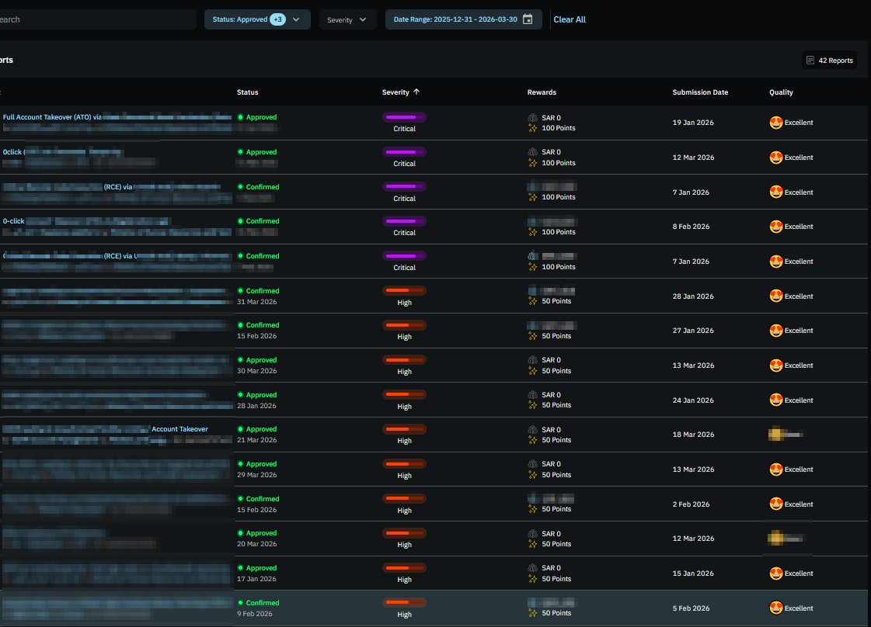Click Clear All filters link
Viewport: 871px width, 627px height.
[570, 19]
